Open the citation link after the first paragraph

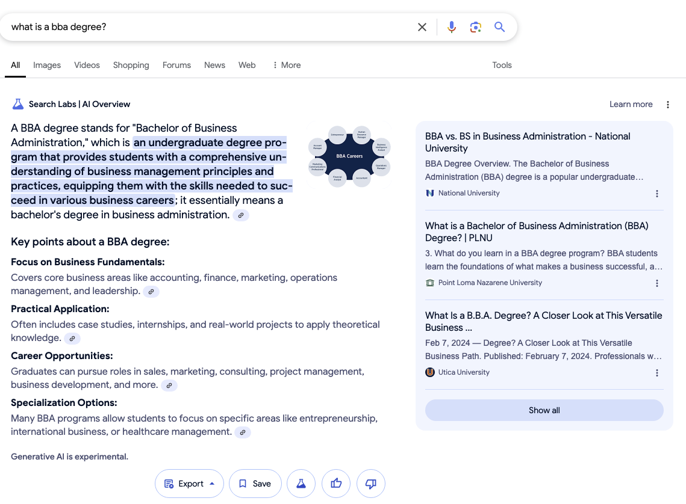tap(240, 215)
